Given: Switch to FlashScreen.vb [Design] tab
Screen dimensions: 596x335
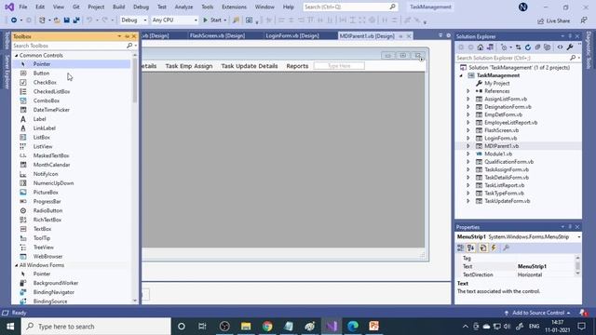Looking at the screenshot, I should coord(217,35).
